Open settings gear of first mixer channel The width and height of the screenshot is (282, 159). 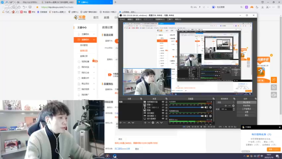click(210, 107)
